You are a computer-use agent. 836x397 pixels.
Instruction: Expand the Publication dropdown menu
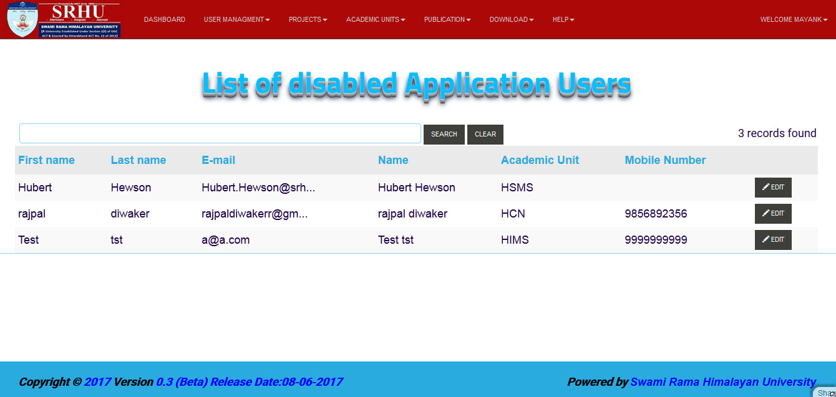[x=447, y=19]
